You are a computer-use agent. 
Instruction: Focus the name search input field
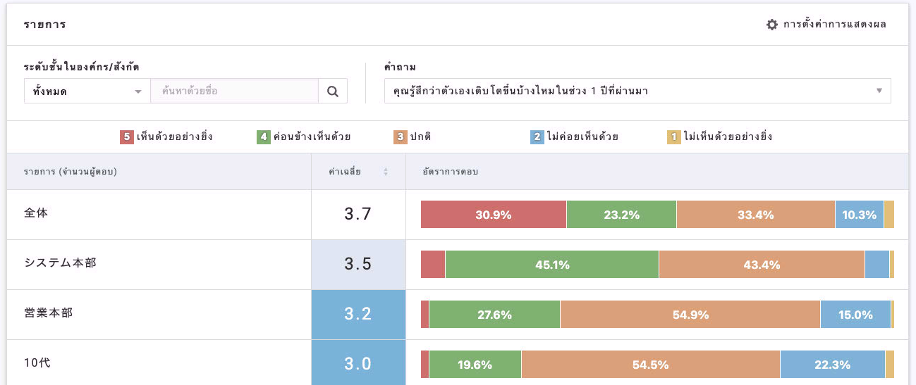pos(234,91)
